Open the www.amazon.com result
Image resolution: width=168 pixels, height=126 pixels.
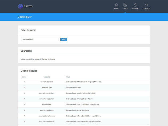pyautogui.click(x=47, y=82)
